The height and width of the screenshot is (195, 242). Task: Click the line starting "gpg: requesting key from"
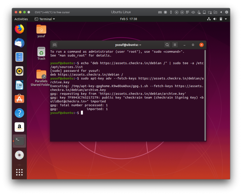click(118, 94)
